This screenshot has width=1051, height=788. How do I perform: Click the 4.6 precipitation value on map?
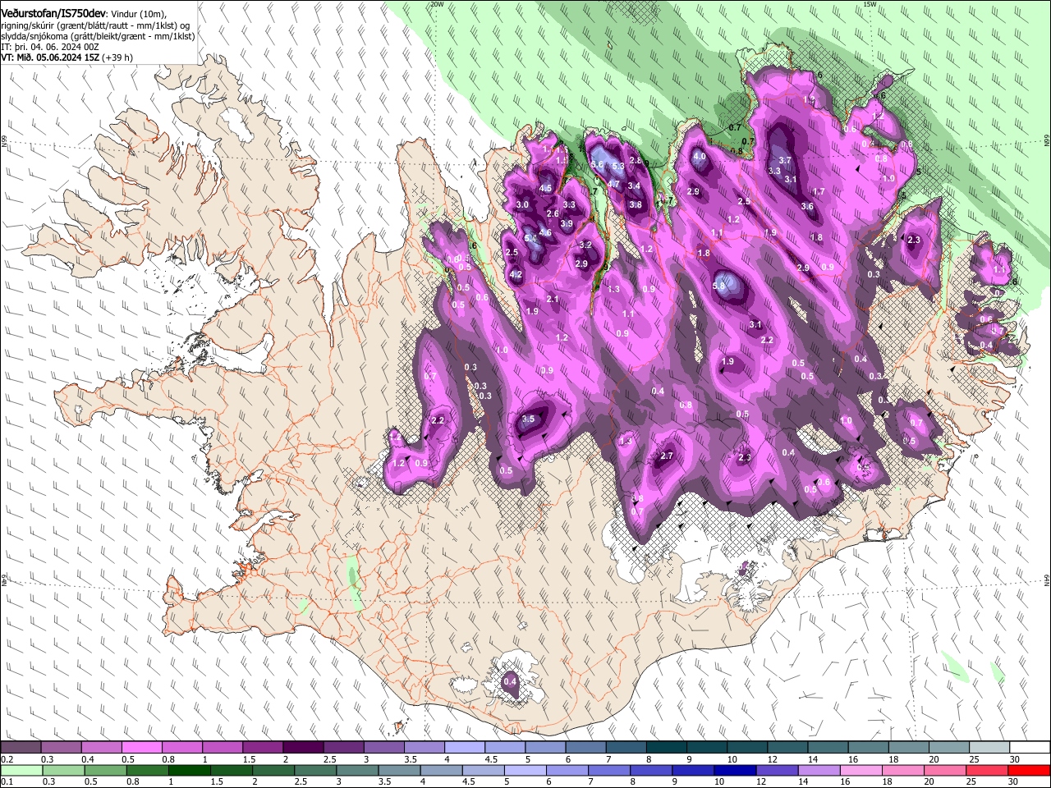[545, 233]
